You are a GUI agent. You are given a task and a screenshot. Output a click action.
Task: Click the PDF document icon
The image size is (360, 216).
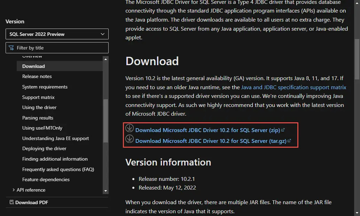(11, 202)
